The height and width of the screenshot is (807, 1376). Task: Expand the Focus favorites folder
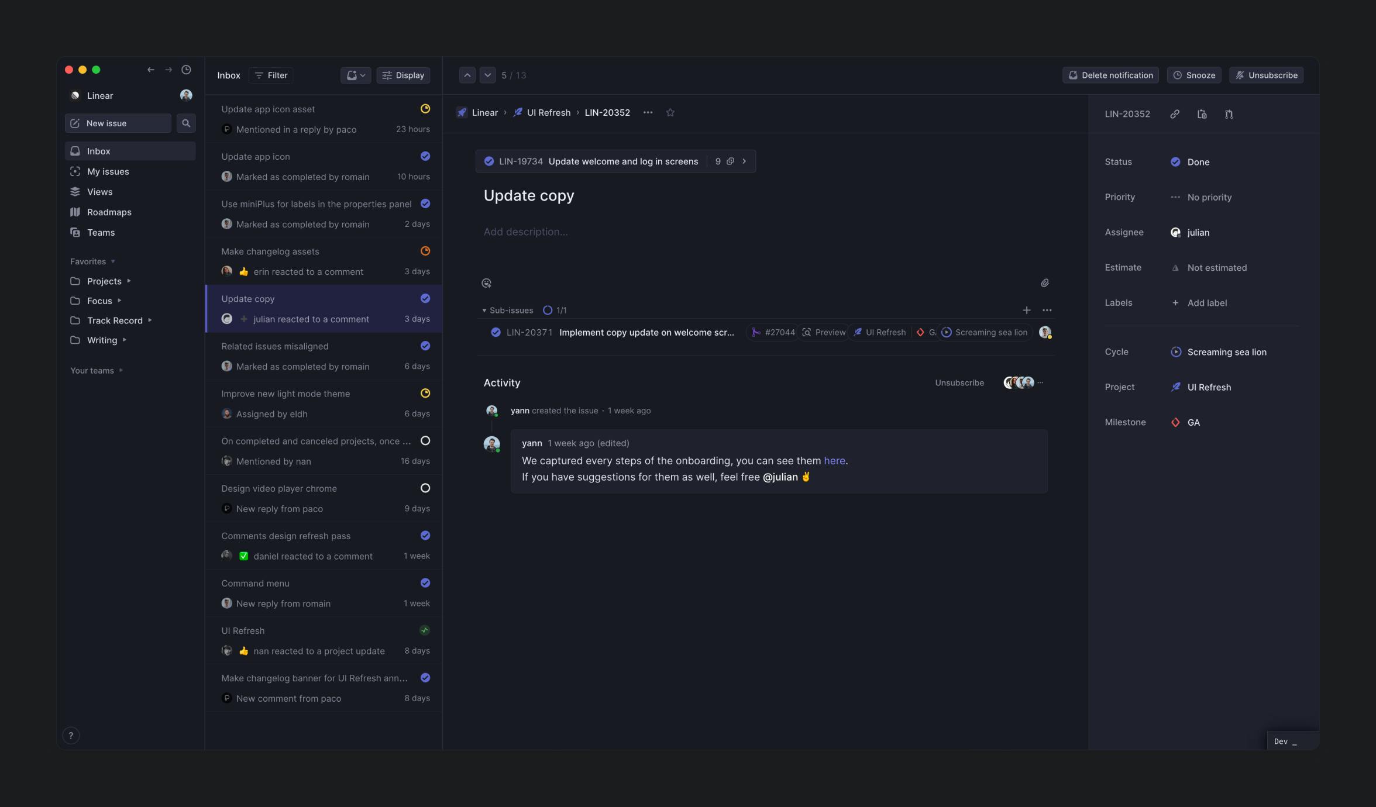point(119,301)
